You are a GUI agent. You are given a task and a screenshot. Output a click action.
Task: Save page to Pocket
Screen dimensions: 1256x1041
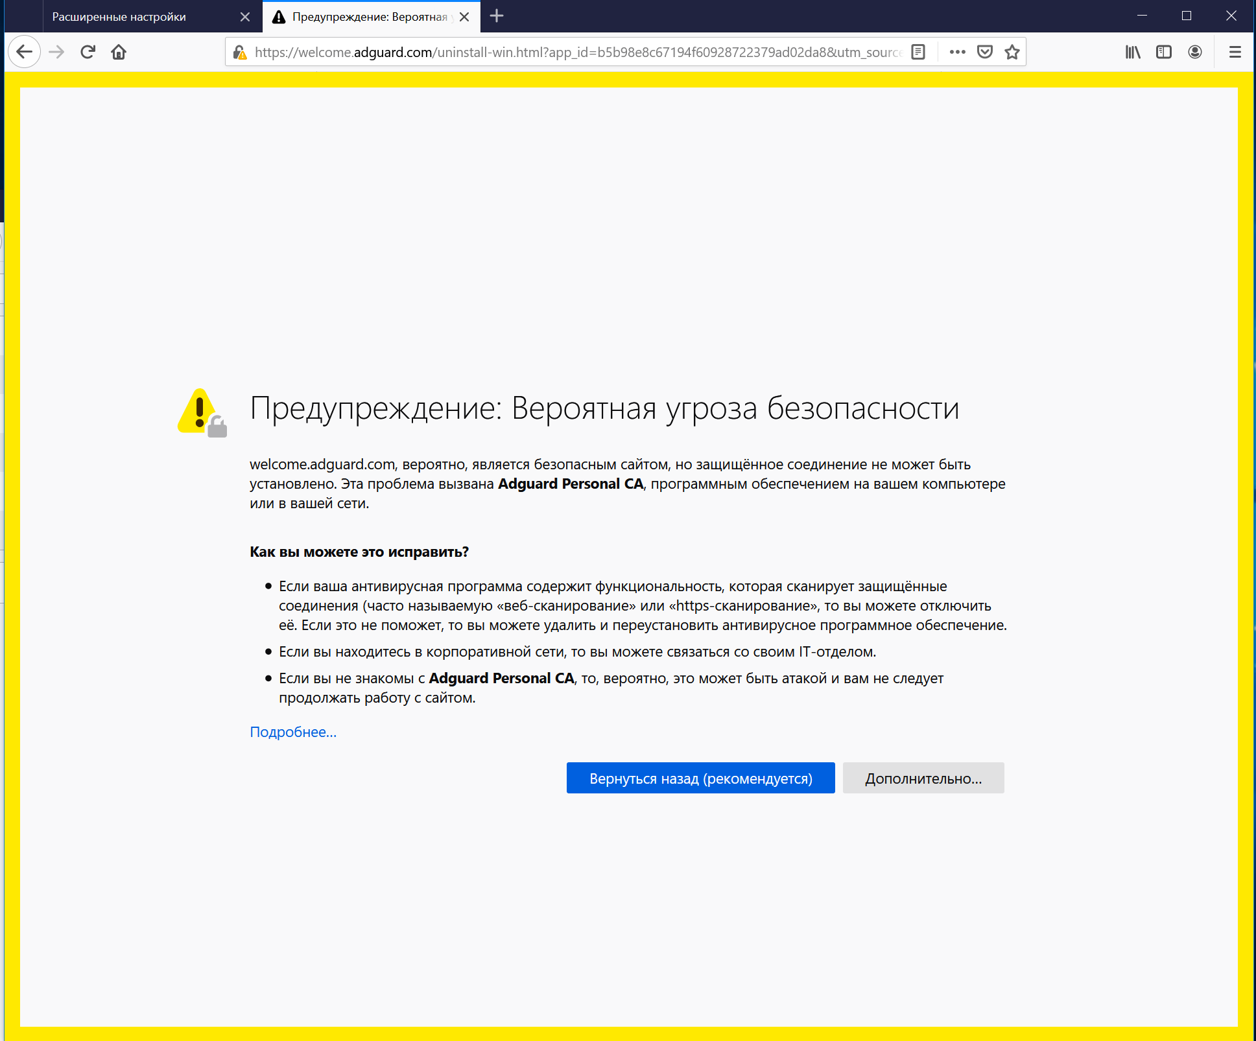tap(984, 52)
